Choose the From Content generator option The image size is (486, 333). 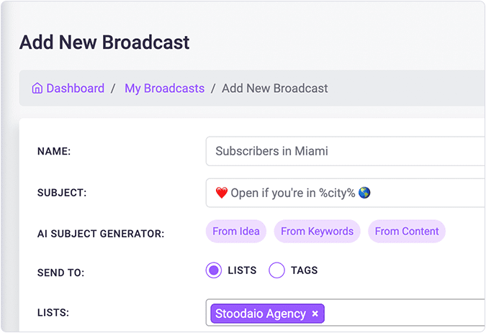point(407,232)
